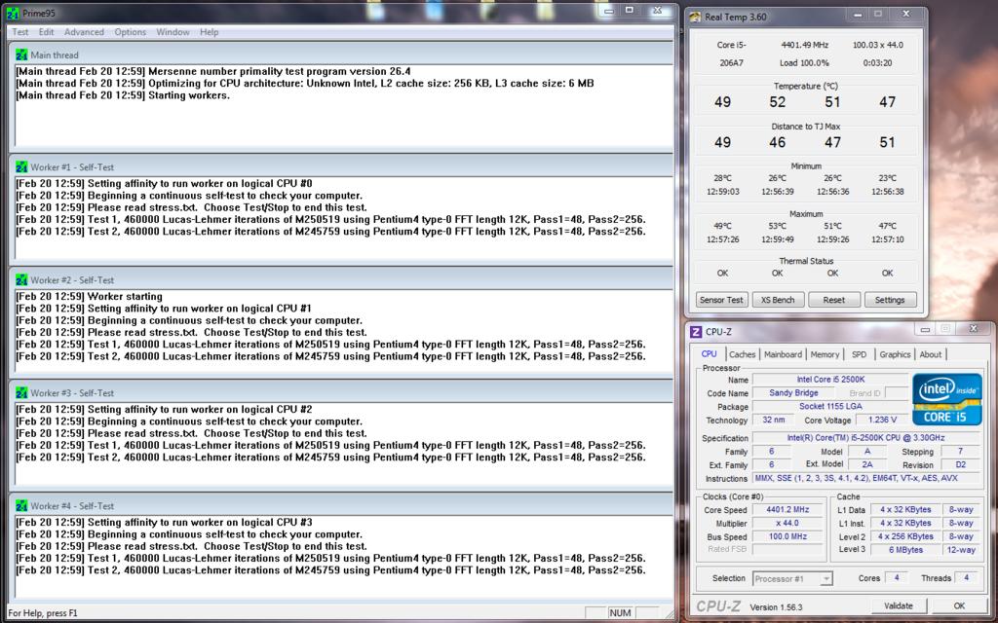Screen dimensions: 998x623
Task: Click the Worker #3 - Self-Test title bar
Action: [x=341, y=393]
